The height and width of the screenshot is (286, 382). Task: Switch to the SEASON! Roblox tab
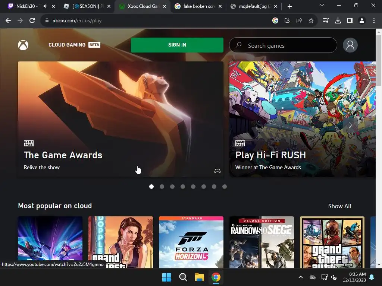pyautogui.click(x=88, y=6)
